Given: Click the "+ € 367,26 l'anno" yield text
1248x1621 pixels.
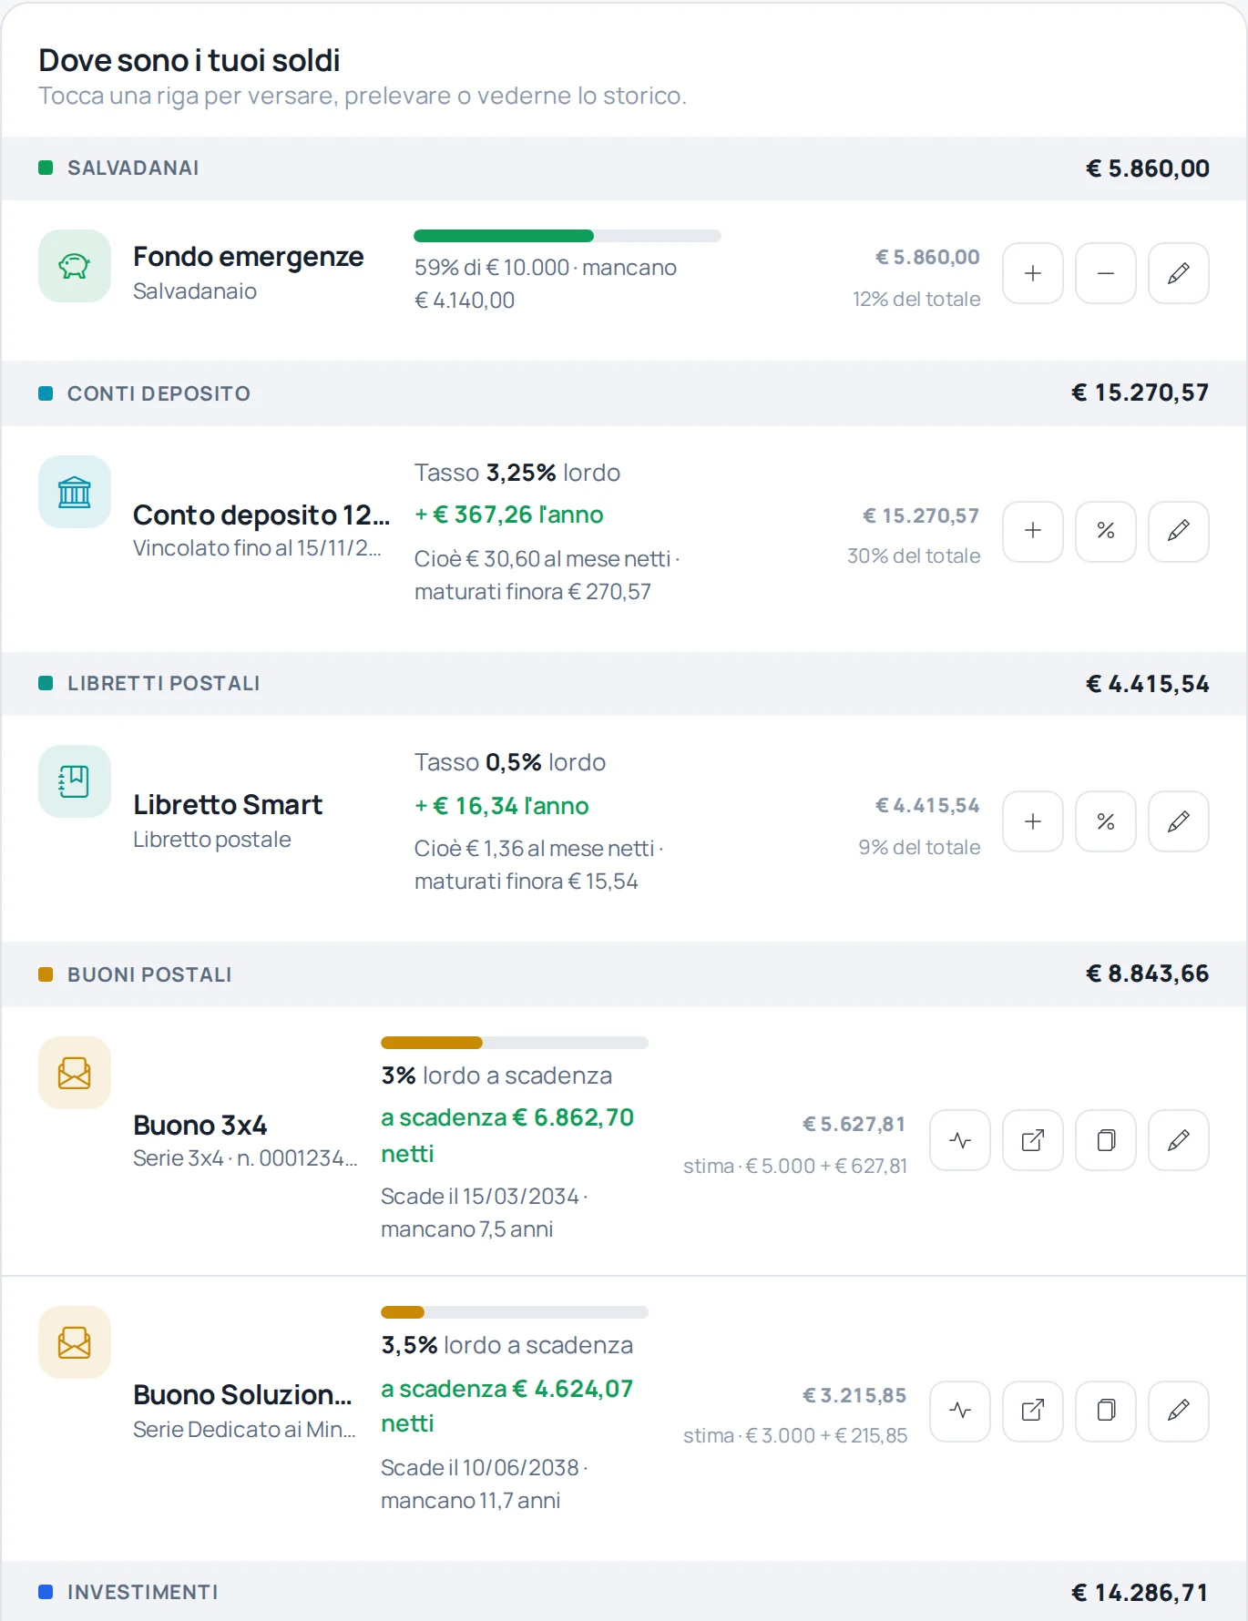Looking at the screenshot, I should (x=509, y=515).
